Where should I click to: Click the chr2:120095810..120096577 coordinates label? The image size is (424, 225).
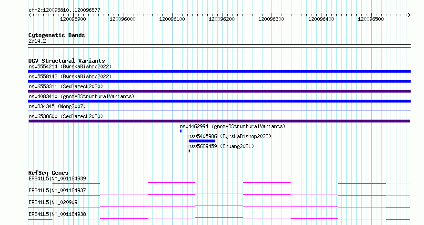click(x=64, y=10)
